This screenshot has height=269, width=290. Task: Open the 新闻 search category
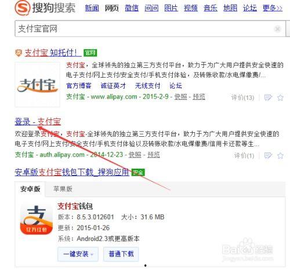(x=92, y=8)
